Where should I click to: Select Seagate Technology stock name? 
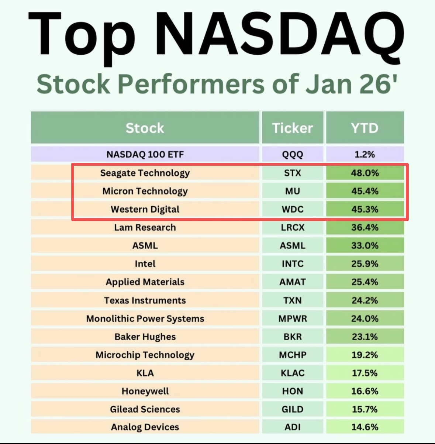pyautogui.click(x=145, y=173)
